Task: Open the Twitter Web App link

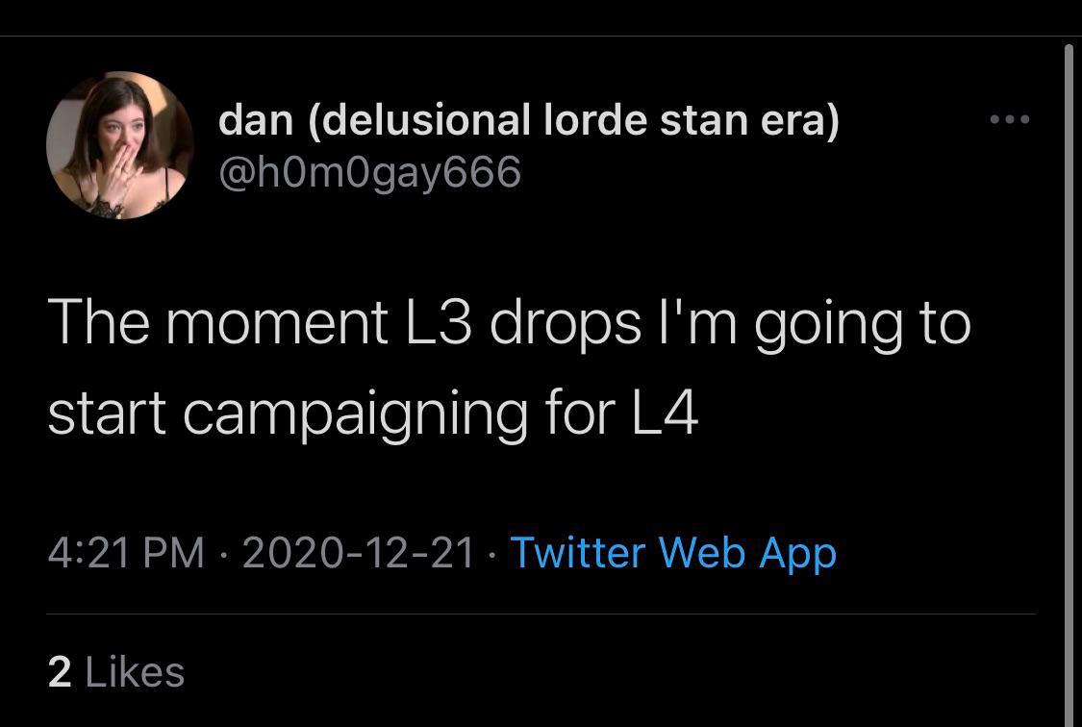Action: (673, 553)
